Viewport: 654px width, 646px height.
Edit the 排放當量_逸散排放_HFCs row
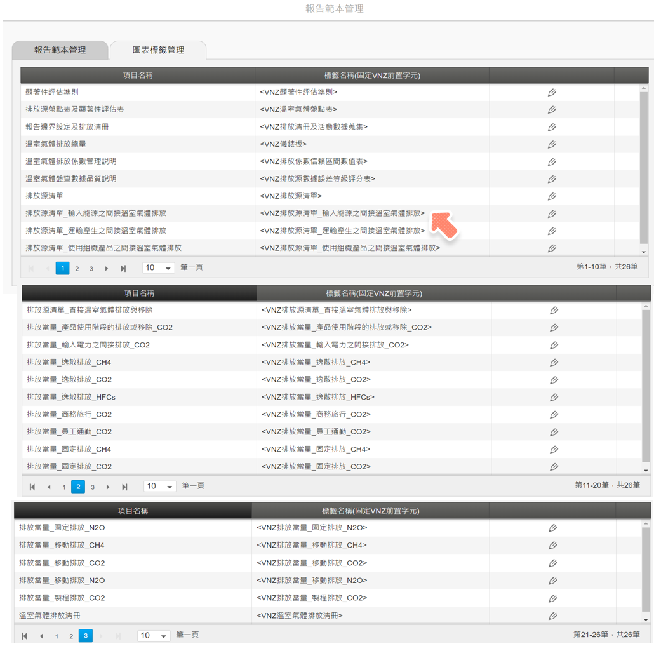[554, 398]
